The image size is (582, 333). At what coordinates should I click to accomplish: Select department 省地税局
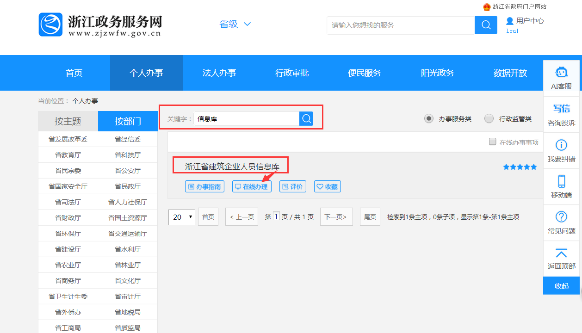pos(128,312)
